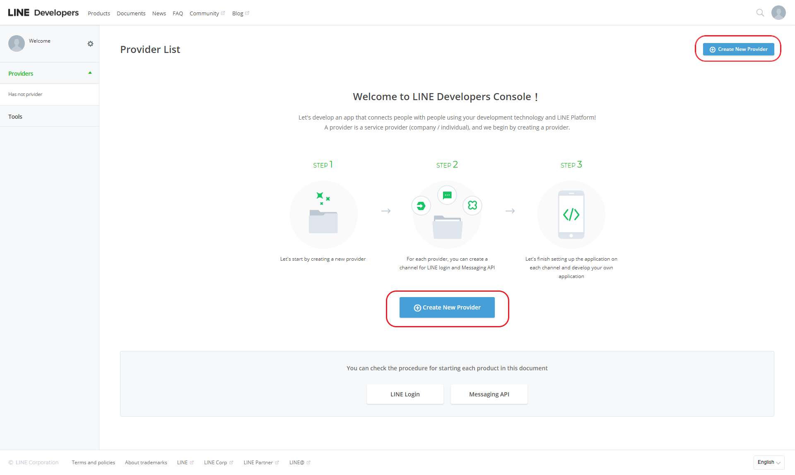Click the Provider List heading
Image resolution: width=795 pixels, height=475 pixels.
[150, 50]
